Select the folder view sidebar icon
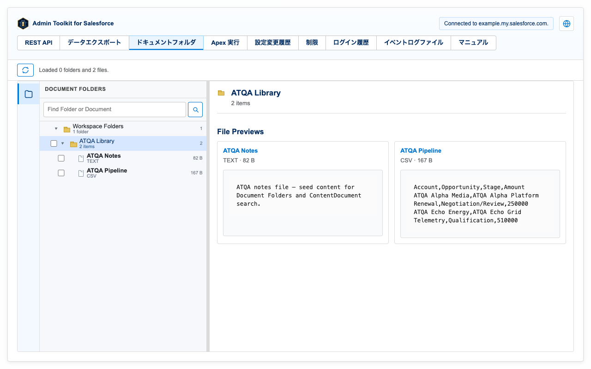This screenshot has width=591, height=369. [x=29, y=94]
